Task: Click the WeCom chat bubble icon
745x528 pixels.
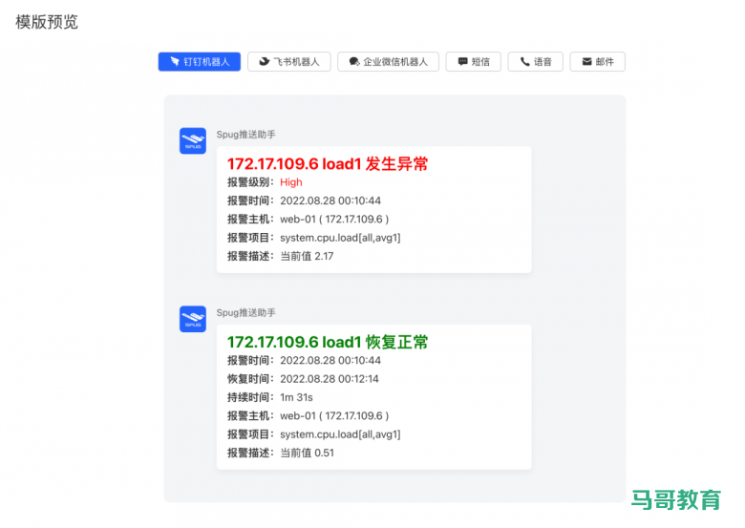Action: point(354,62)
